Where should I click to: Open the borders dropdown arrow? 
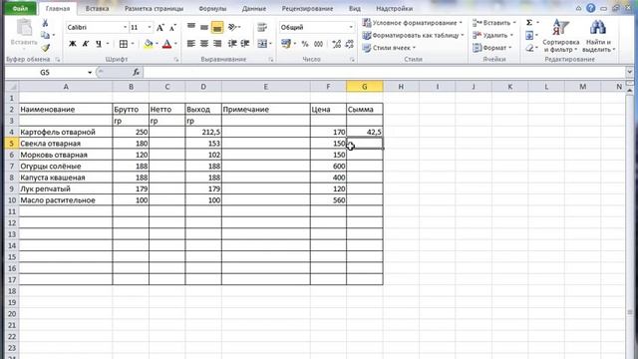tap(133, 44)
